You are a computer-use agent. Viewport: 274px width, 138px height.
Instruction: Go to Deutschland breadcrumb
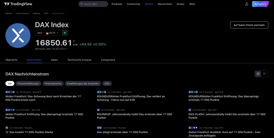click(23, 13)
